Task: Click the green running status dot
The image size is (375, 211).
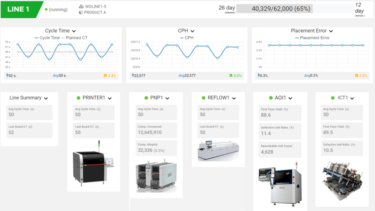Action: pos(46,10)
